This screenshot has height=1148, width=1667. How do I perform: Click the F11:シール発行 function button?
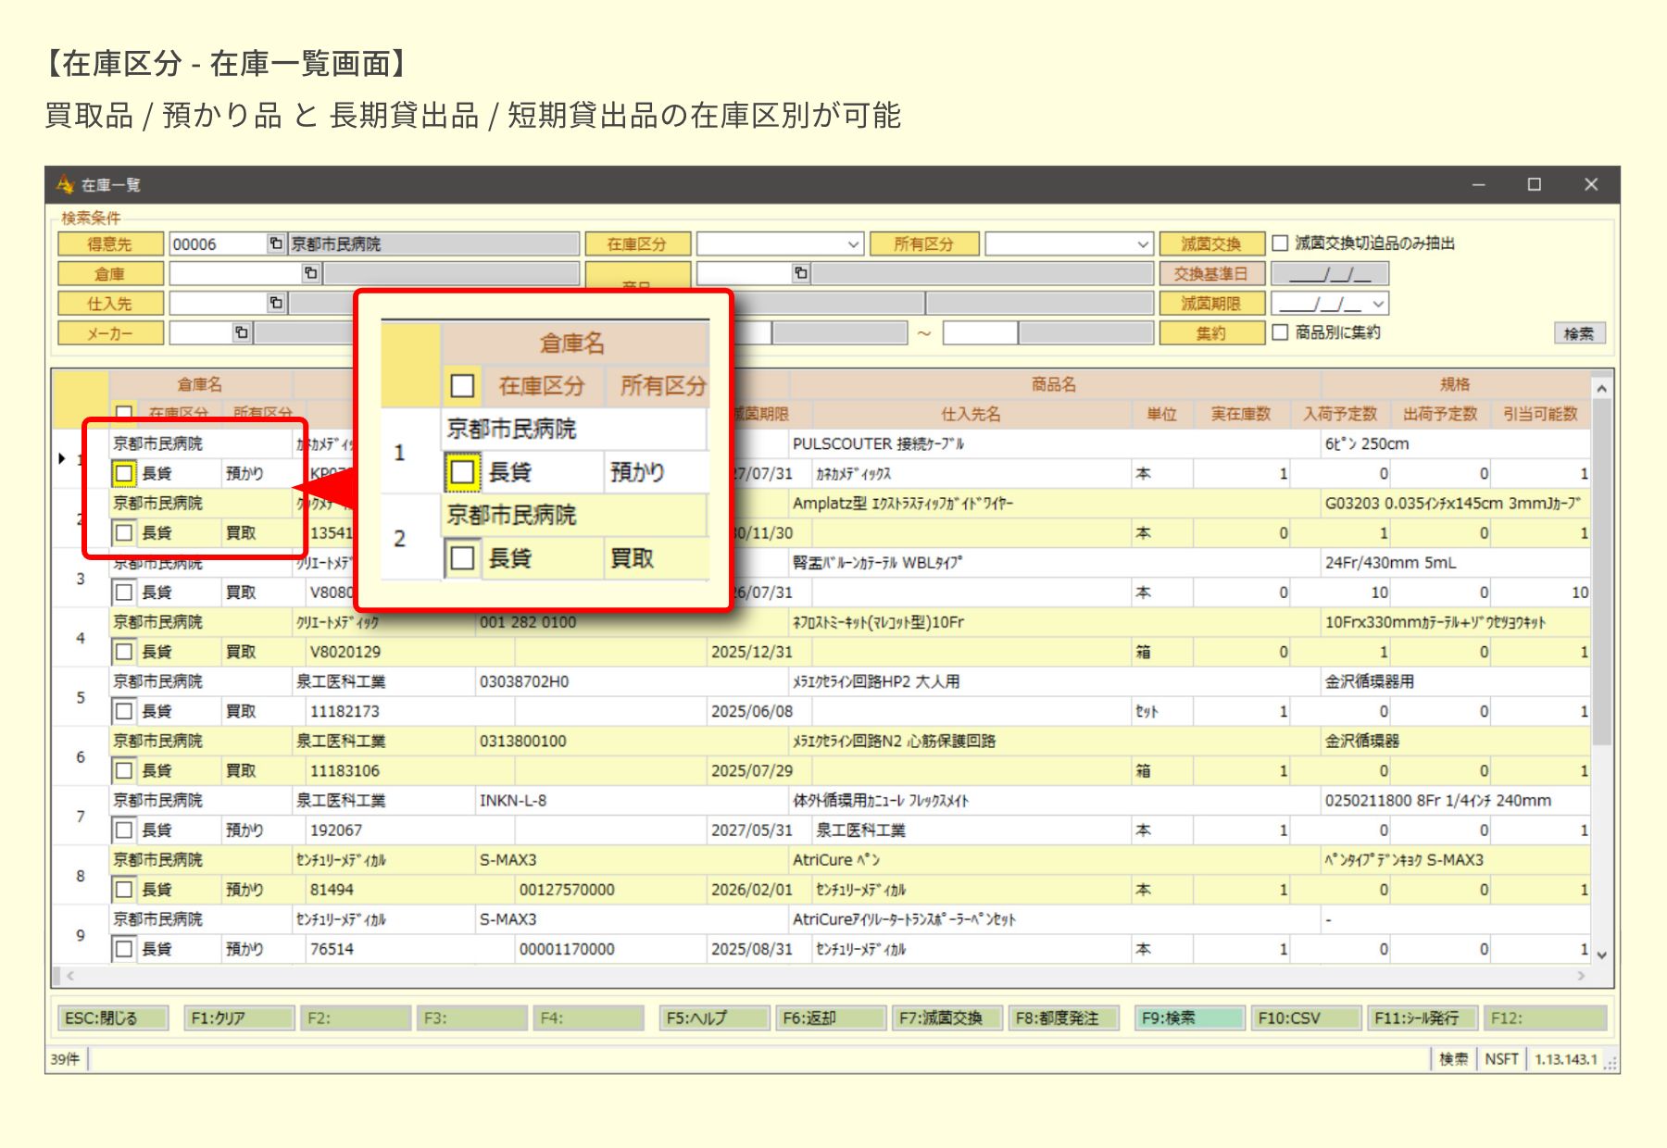tap(1423, 1018)
